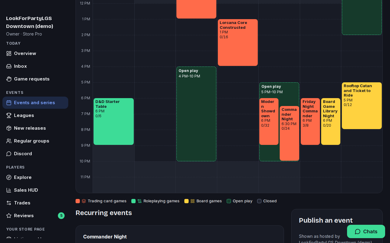The width and height of the screenshot is (390, 243).
Task: Click the Open play 4 PM–10 PM block
Action: click(196, 114)
